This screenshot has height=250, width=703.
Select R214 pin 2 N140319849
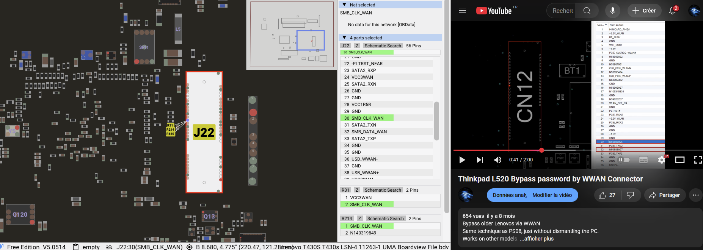click(390, 233)
